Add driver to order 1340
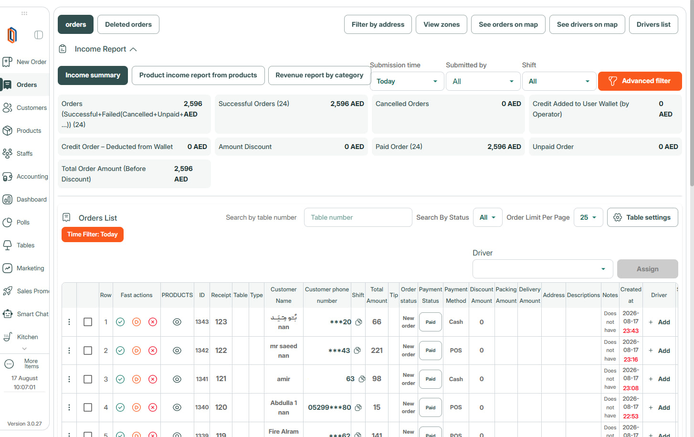 tap(659, 407)
